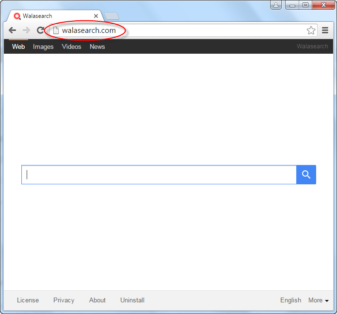The image size is (337, 314).
Task: Open a new tab
Action: click(112, 16)
